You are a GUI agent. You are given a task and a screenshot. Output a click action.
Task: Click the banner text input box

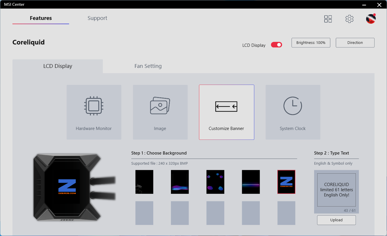pyautogui.click(x=336, y=190)
